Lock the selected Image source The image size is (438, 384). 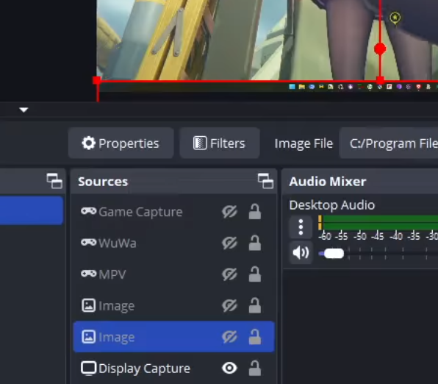point(255,337)
